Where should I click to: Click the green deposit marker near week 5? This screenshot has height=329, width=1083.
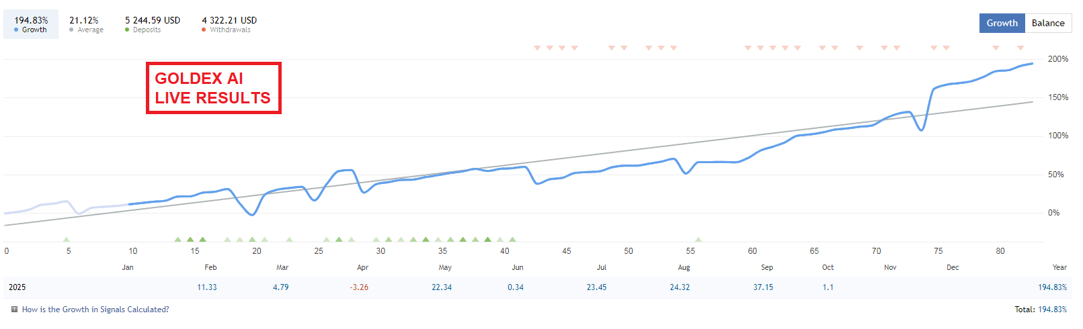click(66, 239)
